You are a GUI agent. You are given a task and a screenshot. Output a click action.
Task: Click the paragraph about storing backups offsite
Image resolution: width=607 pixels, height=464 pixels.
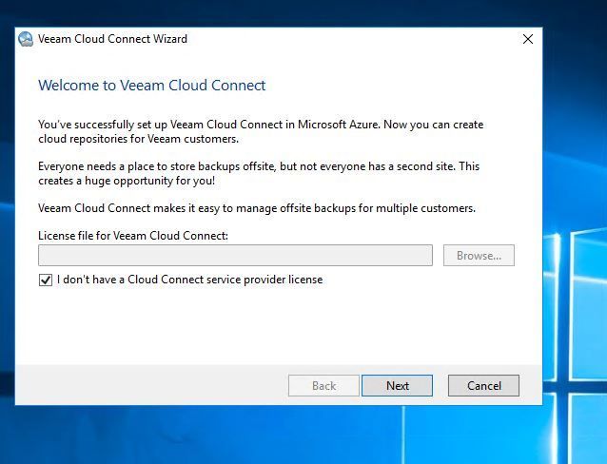tap(259, 173)
